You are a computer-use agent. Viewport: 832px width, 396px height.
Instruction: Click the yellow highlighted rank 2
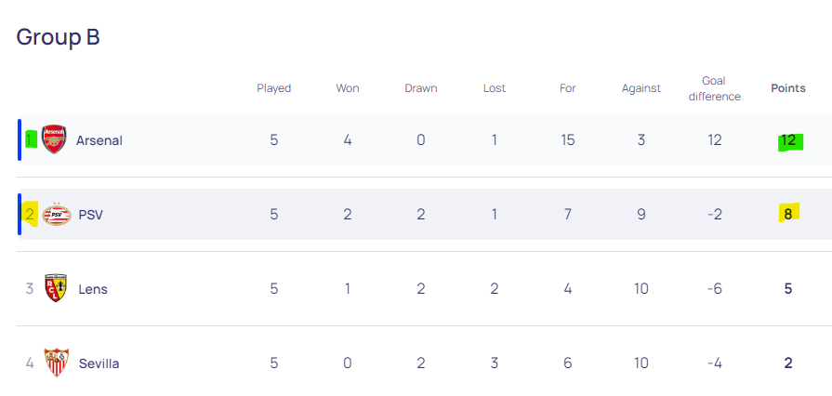coord(31,214)
